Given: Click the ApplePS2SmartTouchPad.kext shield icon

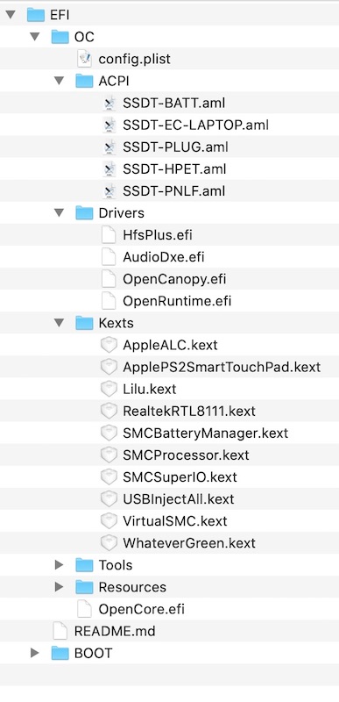Looking at the screenshot, I should [109, 367].
